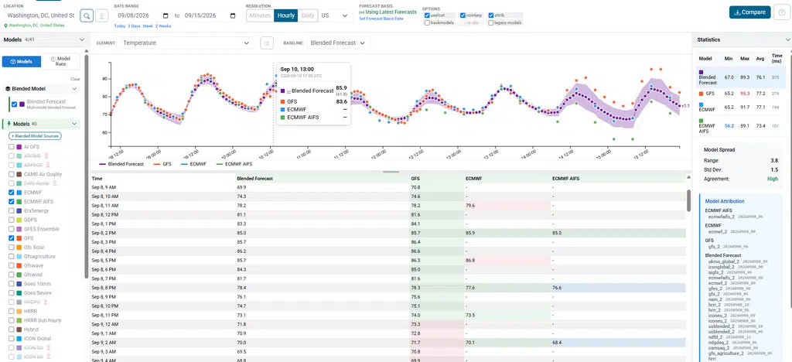Image resolution: width=792 pixels, height=362 pixels.
Task: Click the help question mark icon
Action: coord(781,12)
